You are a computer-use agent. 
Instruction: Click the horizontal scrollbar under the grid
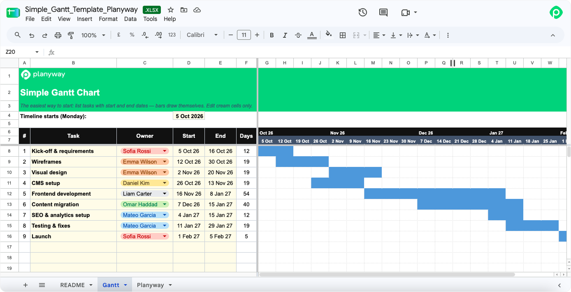[387, 274]
